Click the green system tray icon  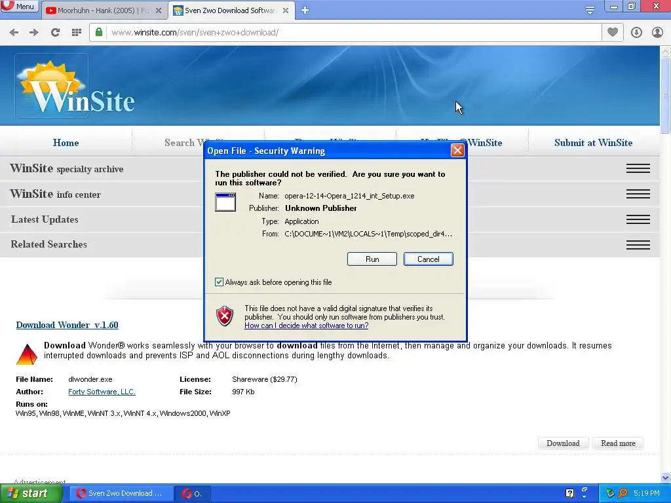(610, 494)
